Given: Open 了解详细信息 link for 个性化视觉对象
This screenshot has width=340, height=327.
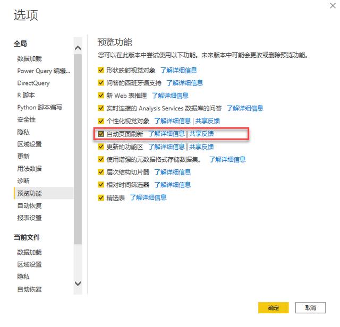Looking at the screenshot, I should [173, 121].
